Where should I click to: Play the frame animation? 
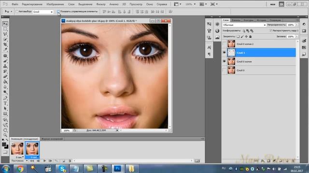(x=44, y=161)
